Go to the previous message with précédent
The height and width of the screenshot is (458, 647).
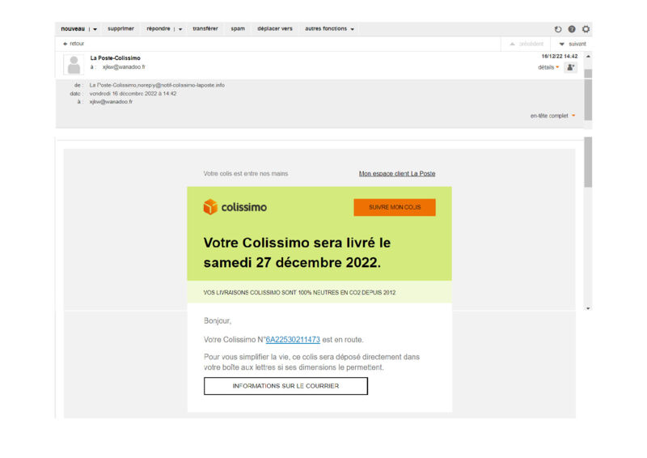(x=527, y=44)
